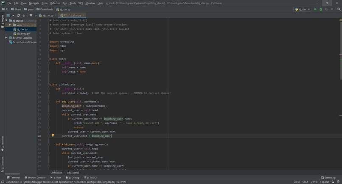Open the 4: Run tool window
Viewport: 342px width, 184px height.
coord(56,178)
